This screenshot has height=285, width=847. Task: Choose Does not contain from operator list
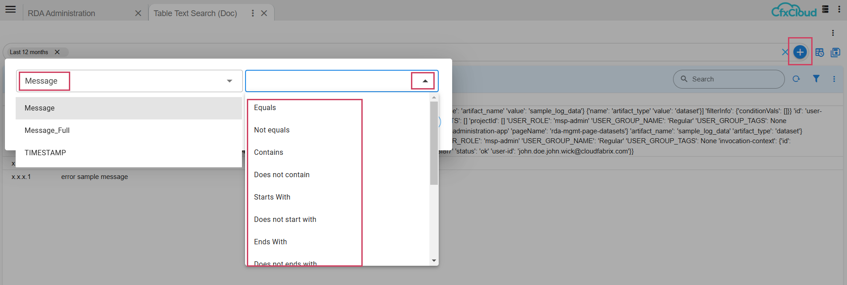tap(282, 174)
